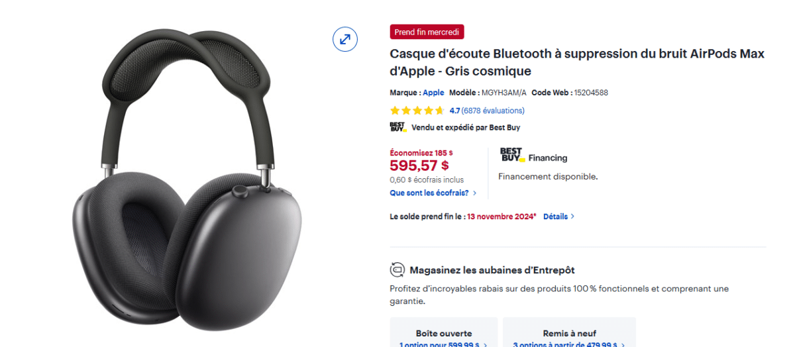795x347 pixels.
Task: Click the Best Buy seller logo
Action: click(x=397, y=127)
